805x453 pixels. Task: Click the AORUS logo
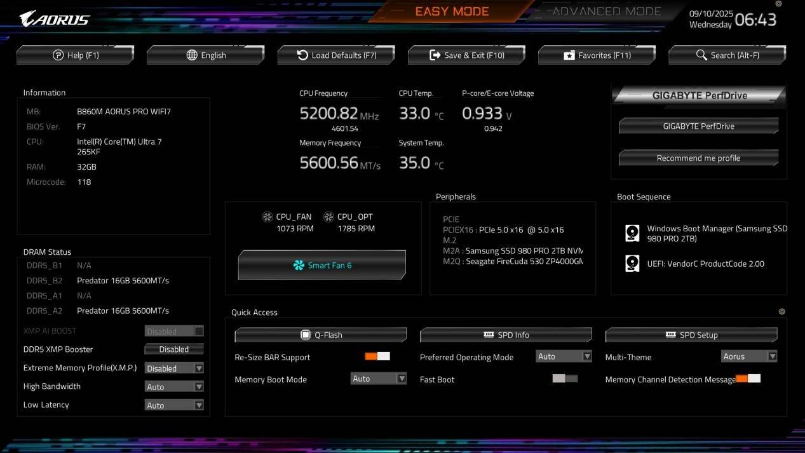click(55, 19)
